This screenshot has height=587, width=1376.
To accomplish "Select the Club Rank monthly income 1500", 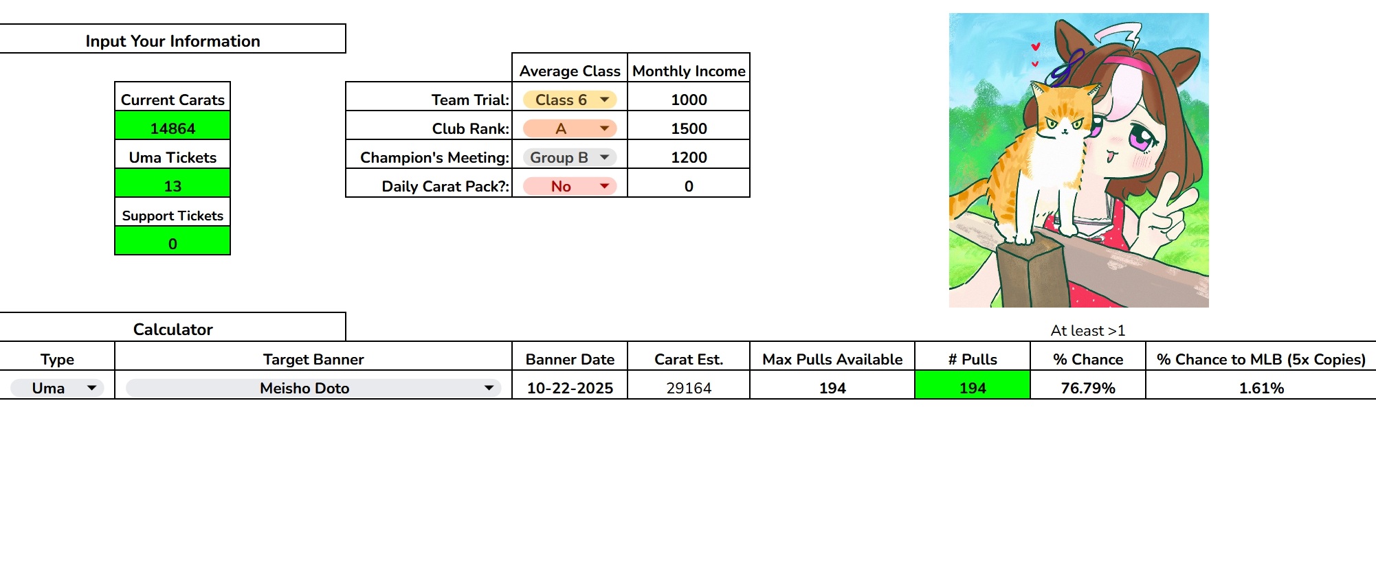I will click(689, 128).
